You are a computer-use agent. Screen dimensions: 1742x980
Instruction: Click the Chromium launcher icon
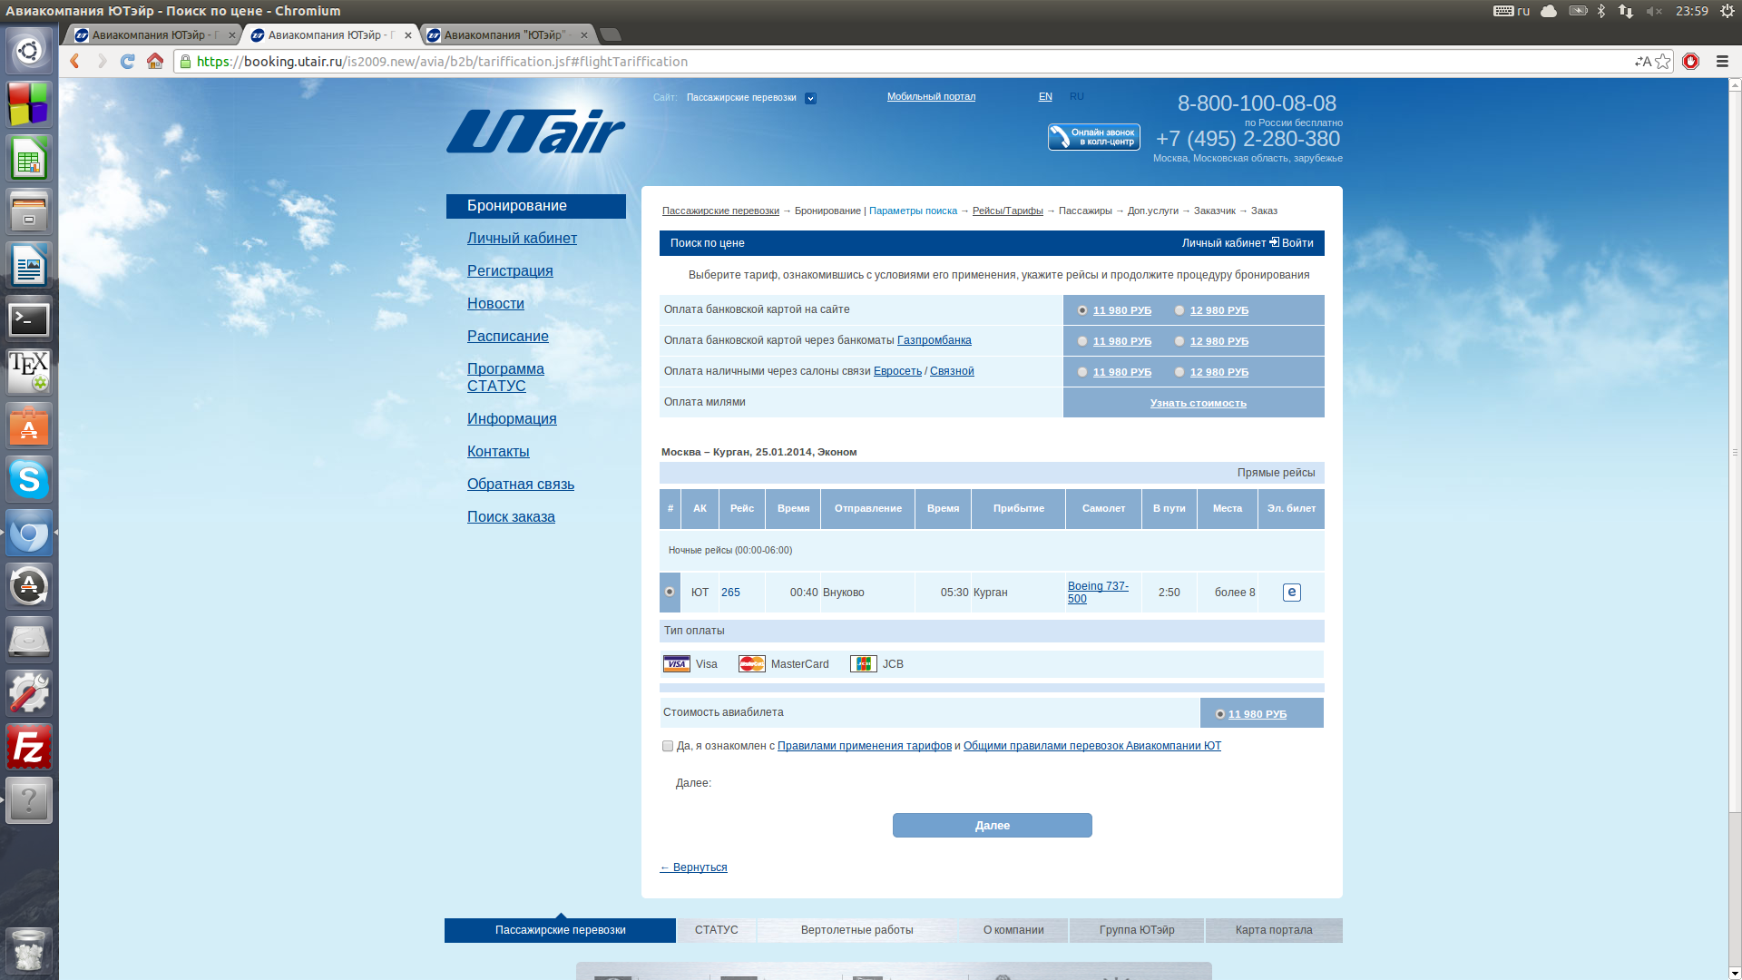click(x=29, y=533)
